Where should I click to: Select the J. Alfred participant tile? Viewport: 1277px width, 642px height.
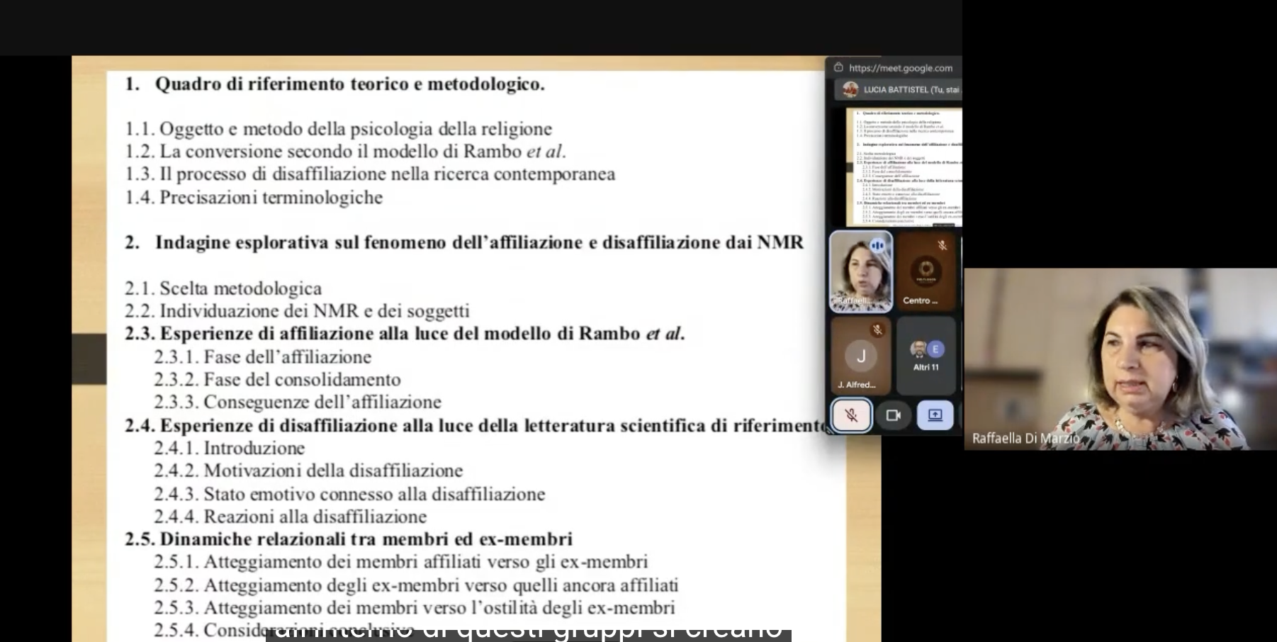860,355
